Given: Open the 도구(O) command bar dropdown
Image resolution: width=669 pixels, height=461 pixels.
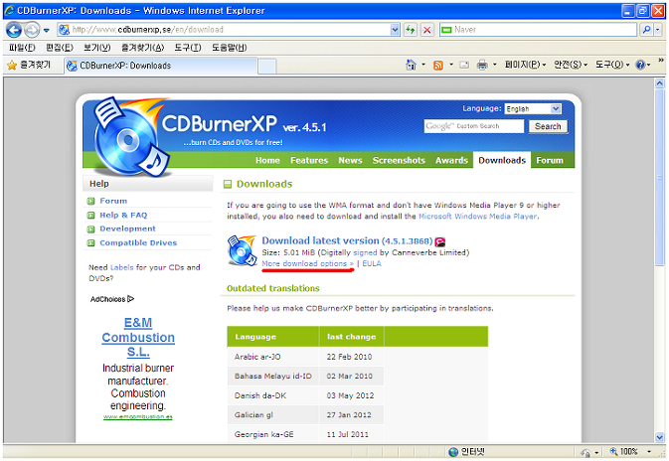Looking at the screenshot, I should 612,65.
